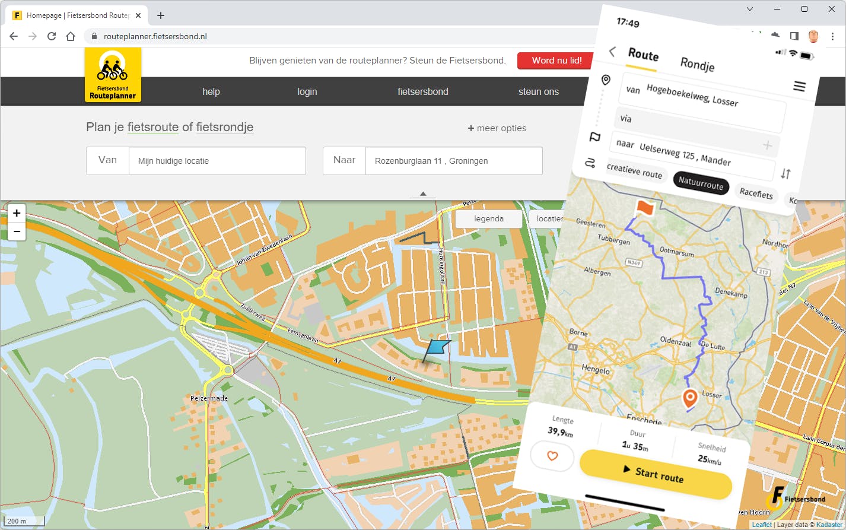Switch to the 'Rondje' tab in phone app
Image resolution: width=846 pixels, height=530 pixels.
pyautogui.click(x=697, y=64)
